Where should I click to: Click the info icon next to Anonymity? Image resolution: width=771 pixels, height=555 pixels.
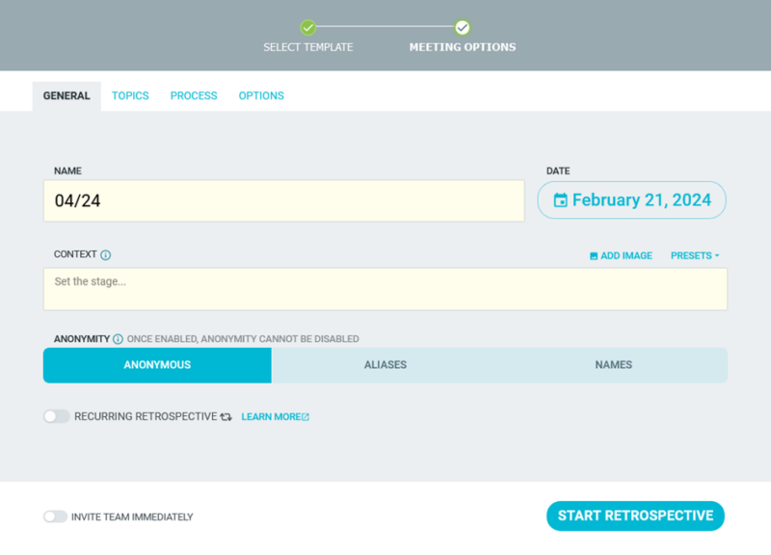coord(118,339)
